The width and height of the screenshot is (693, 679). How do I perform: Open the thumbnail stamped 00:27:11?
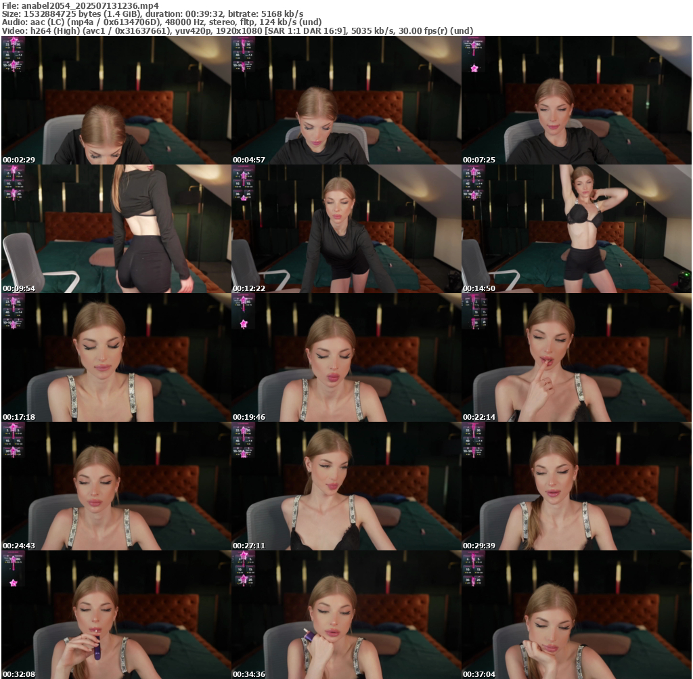pos(346,486)
